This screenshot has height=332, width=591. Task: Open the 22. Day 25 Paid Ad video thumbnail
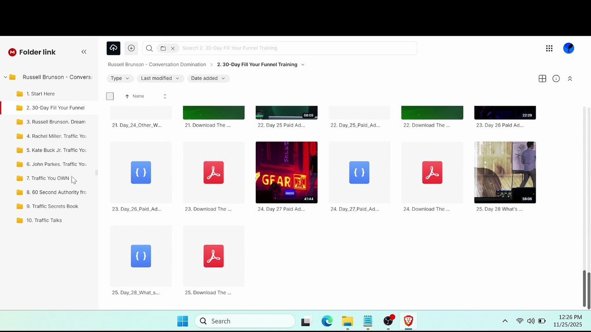pyautogui.click(x=286, y=113)
